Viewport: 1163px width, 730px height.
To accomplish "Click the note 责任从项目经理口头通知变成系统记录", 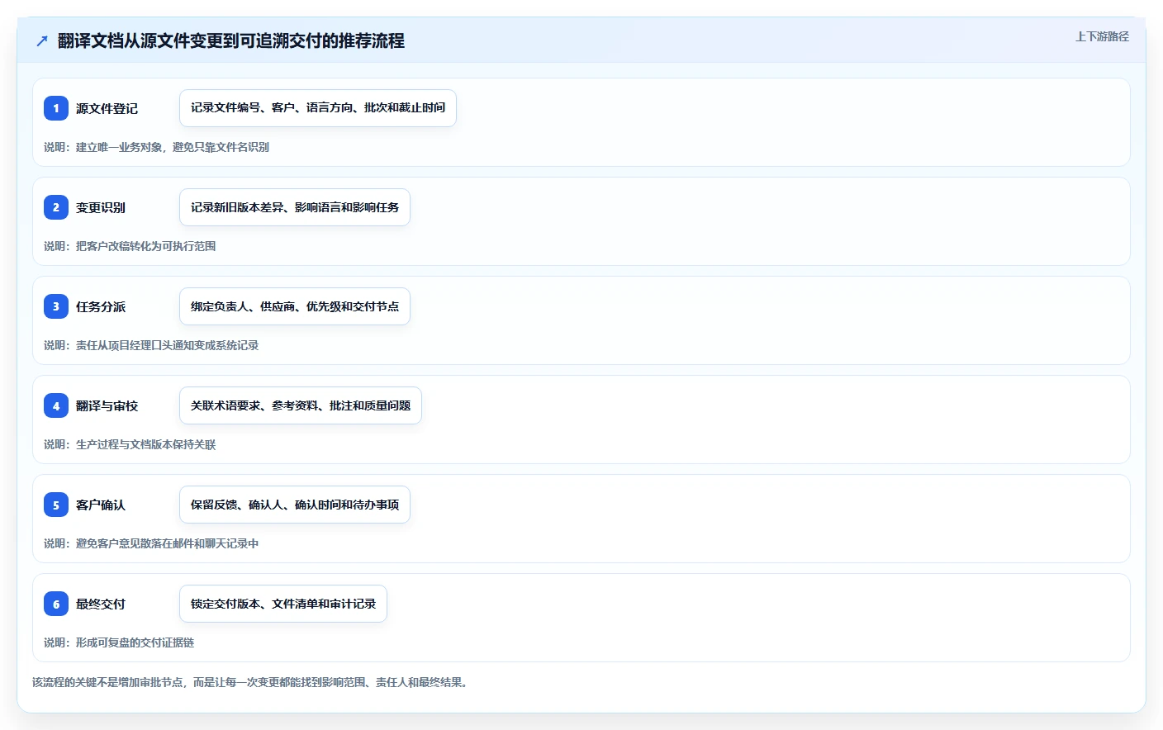I will coord(151,345).
